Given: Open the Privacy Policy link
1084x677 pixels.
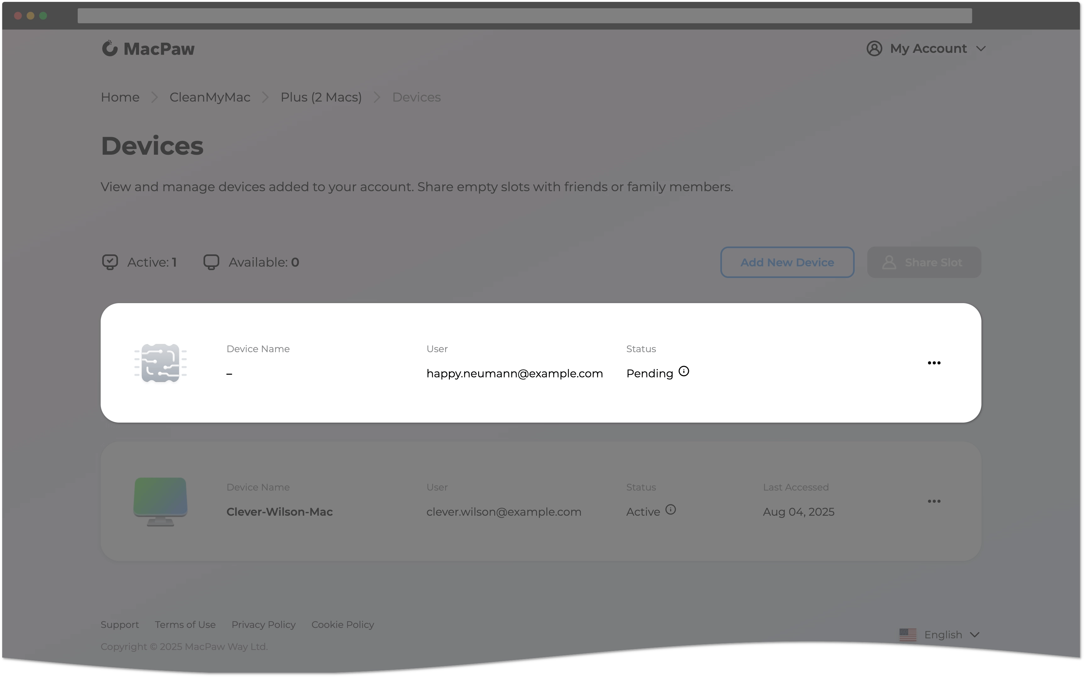Looking at the screenshot, I should coord(263,624).
